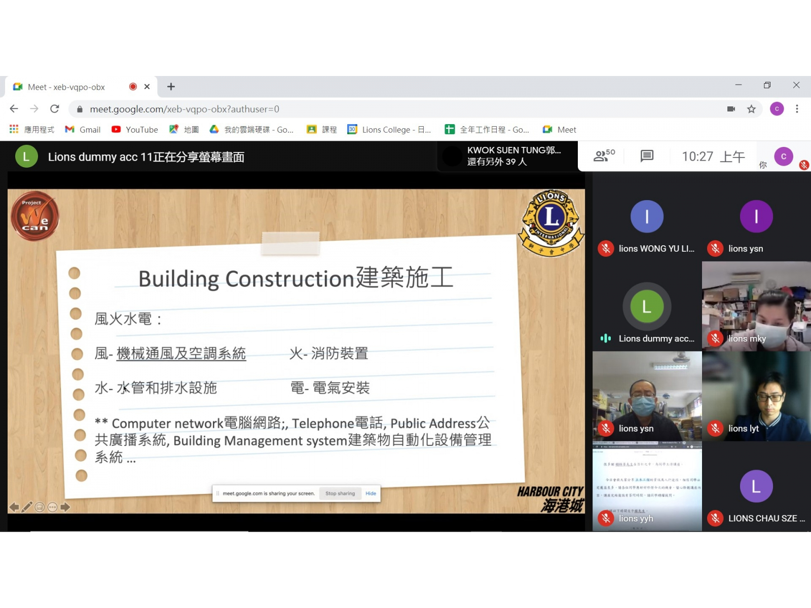This screenshot has height=608, width=811.
Task: Open the Apps shortcut in bookmarks bar
Action: tap(31, 130)
